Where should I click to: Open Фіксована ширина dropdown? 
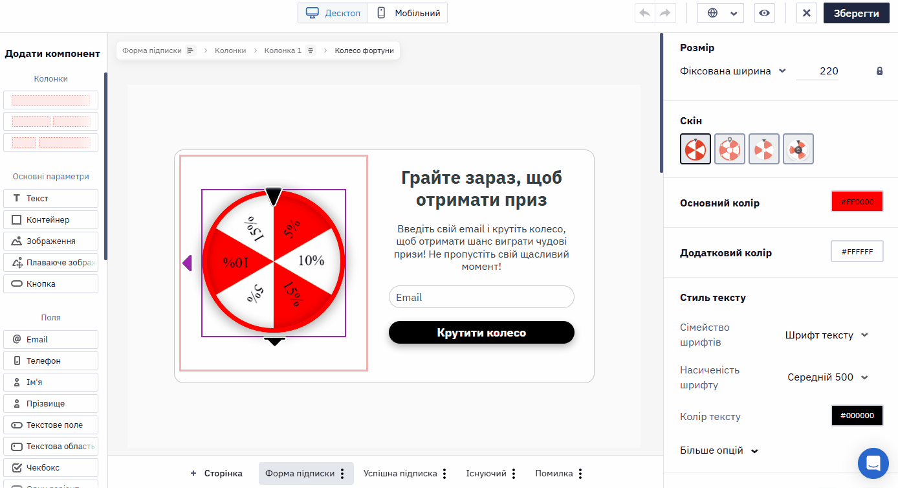coord(733,71)
